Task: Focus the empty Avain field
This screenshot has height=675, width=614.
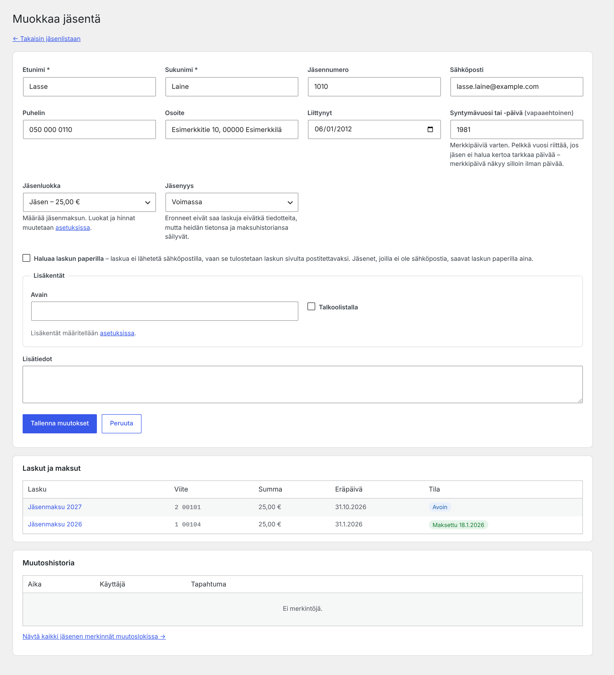Action: point(165,311)
